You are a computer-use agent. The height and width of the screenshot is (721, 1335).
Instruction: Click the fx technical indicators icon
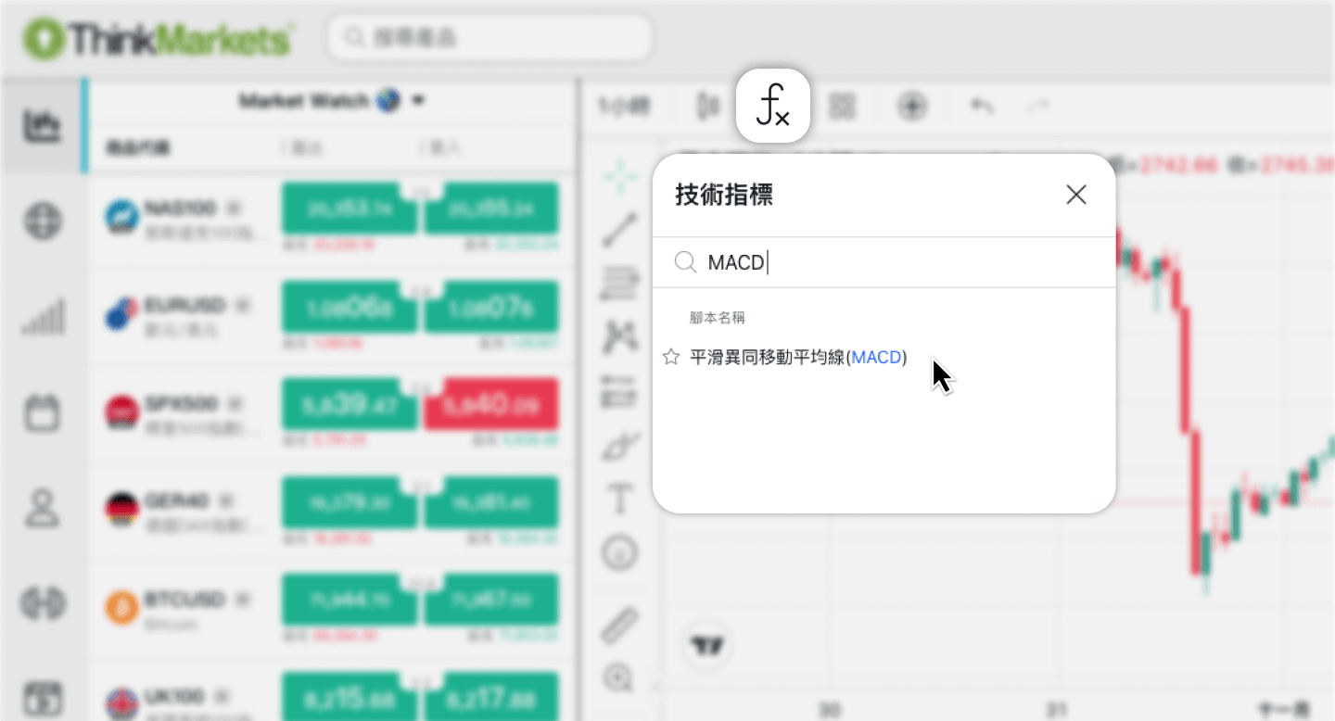pos(772,105)
